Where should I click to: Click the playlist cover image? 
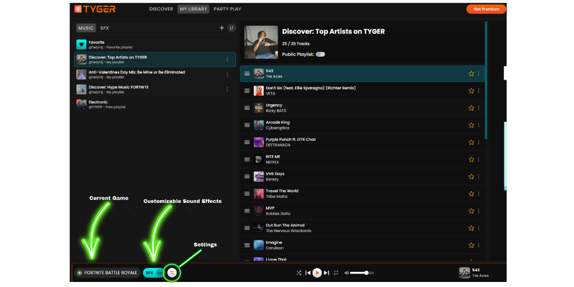point(261,42)
